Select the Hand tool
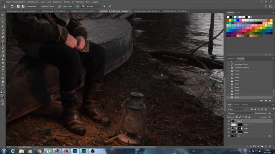 [x=3, y=82]
